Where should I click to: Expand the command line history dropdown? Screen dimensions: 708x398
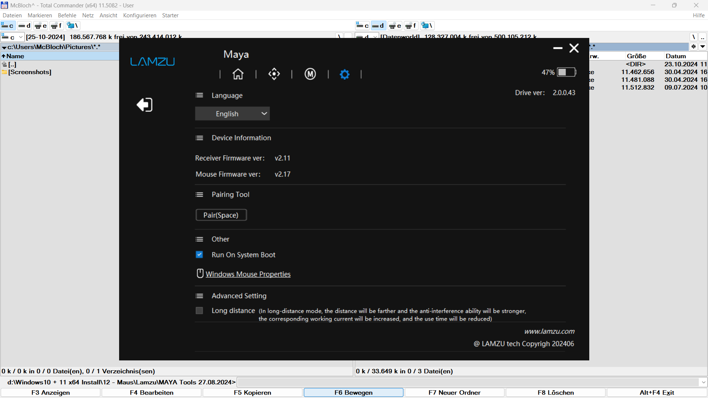703,382
